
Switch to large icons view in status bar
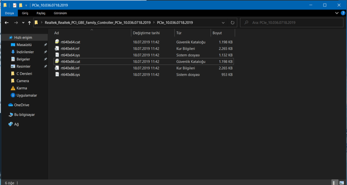[x=341, y=182]
